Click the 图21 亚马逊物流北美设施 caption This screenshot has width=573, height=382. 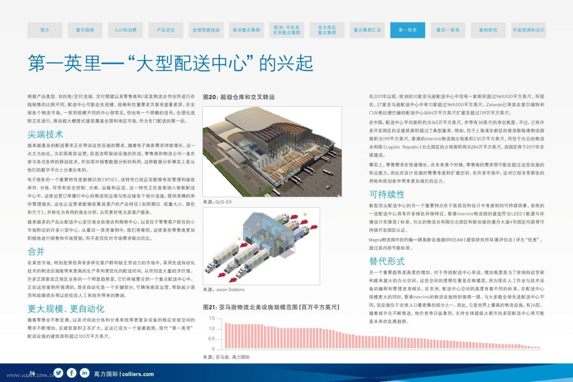pyautogui.click(x=271, y=307)
